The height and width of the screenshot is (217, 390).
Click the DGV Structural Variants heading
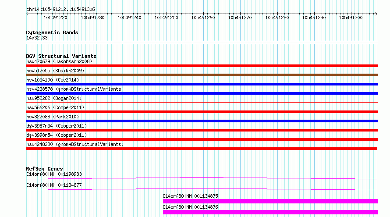[x=61, y=56]
